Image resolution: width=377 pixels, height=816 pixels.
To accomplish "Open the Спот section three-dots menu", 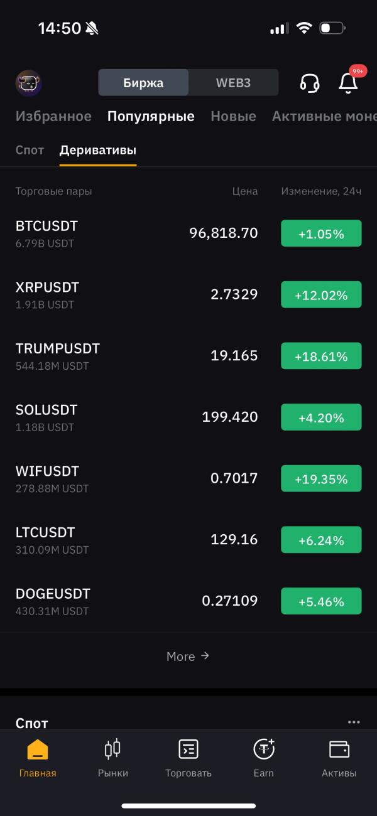I will pos(354,722).
